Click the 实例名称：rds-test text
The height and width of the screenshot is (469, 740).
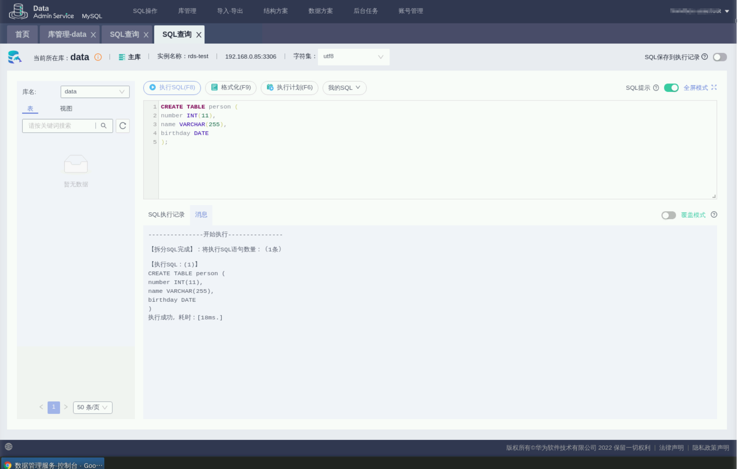tap(182, 56)
